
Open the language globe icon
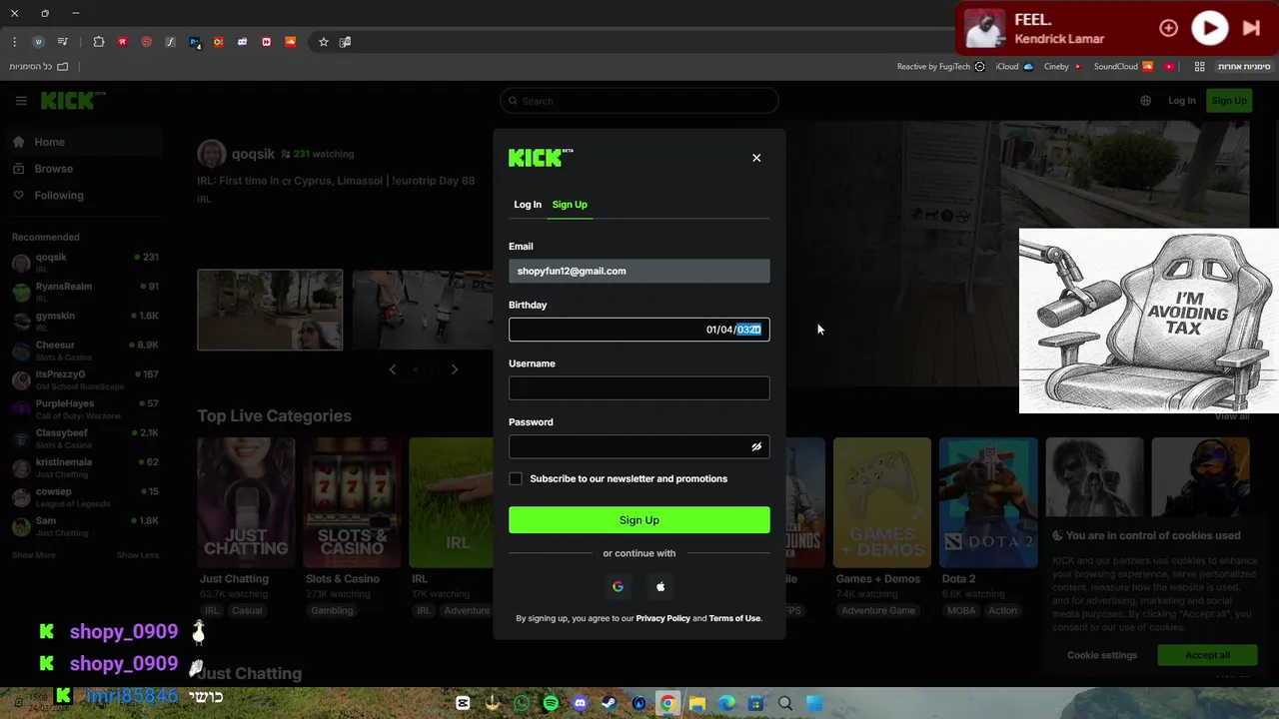(1145, 101)
